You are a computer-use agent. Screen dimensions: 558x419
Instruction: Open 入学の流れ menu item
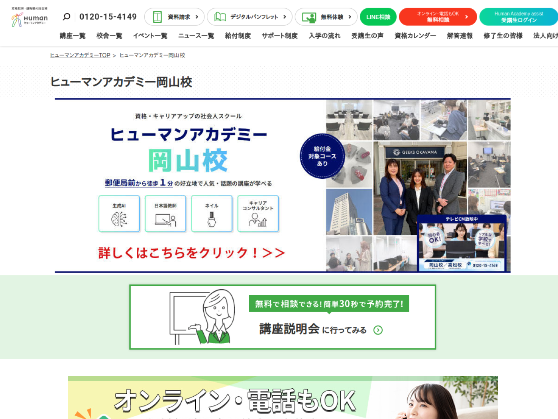pos(324,36)
